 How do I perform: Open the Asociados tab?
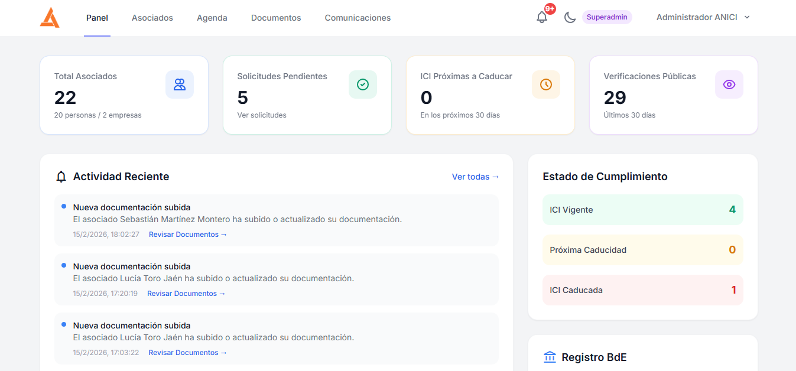152,18
